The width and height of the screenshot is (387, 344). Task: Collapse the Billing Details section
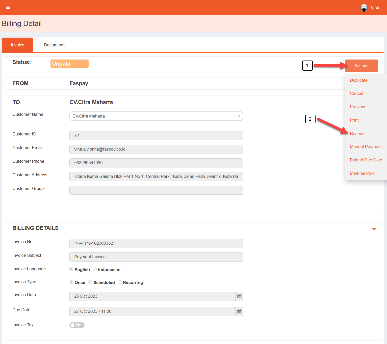point(374,229)
